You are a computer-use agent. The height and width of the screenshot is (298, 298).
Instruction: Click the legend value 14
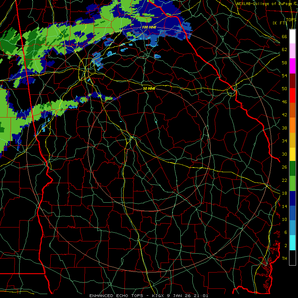tap(284, 206)
